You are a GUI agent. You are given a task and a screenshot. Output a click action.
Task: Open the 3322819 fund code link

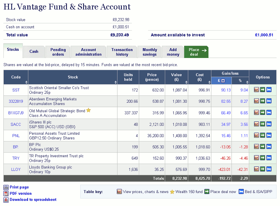point(16,101)
